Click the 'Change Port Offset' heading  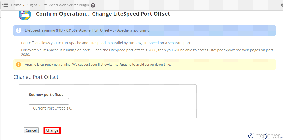[x=36, y=77]
